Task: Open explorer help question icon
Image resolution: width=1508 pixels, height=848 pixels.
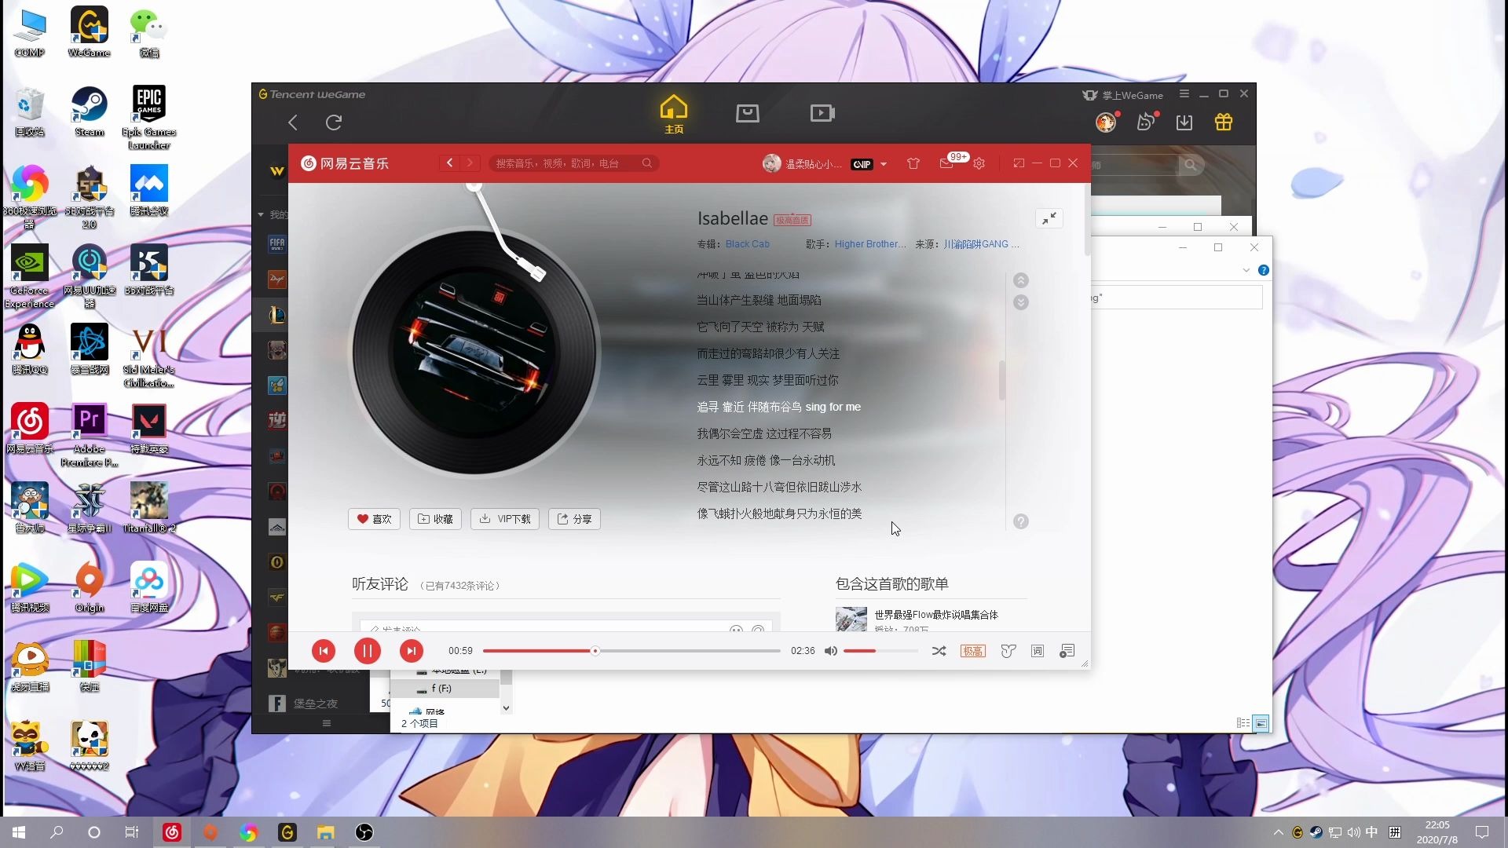Action: coord(1263,270)
